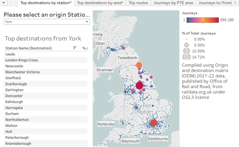
Task: Click the 14.71% size legend circle
Action: 186,57
